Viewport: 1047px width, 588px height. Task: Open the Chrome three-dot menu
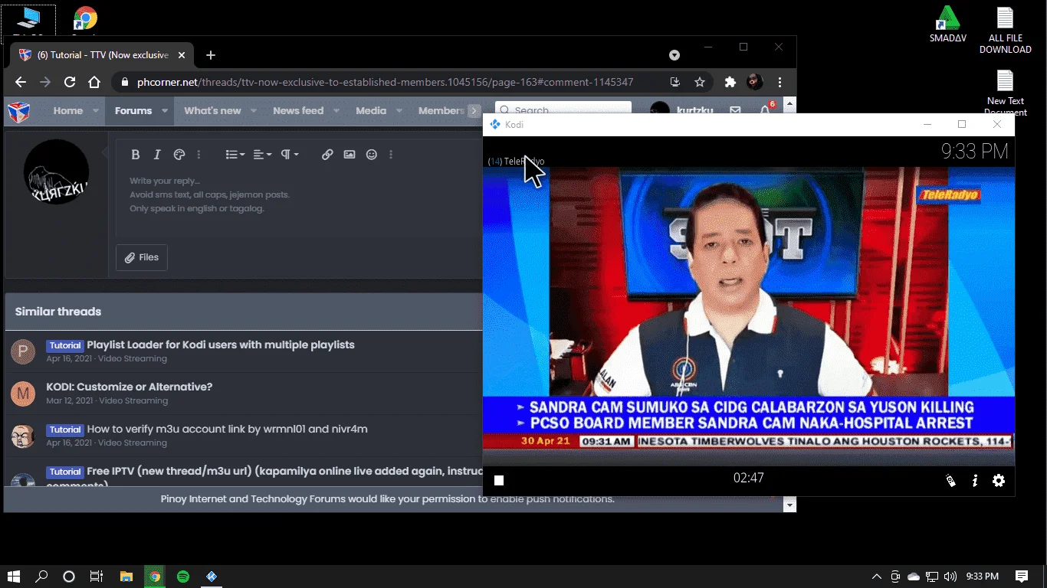pos(780,82)
